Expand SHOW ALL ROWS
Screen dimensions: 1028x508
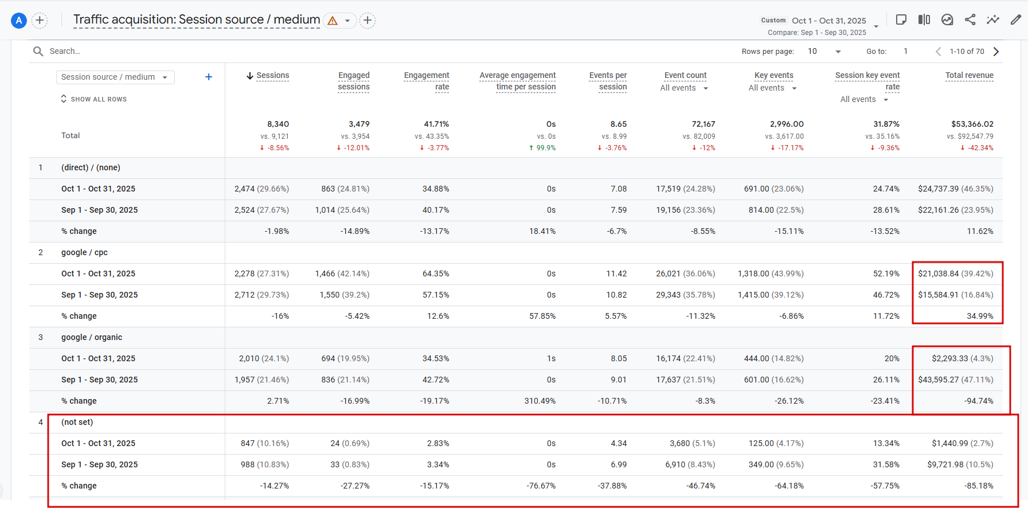click(x=93, y=99)
